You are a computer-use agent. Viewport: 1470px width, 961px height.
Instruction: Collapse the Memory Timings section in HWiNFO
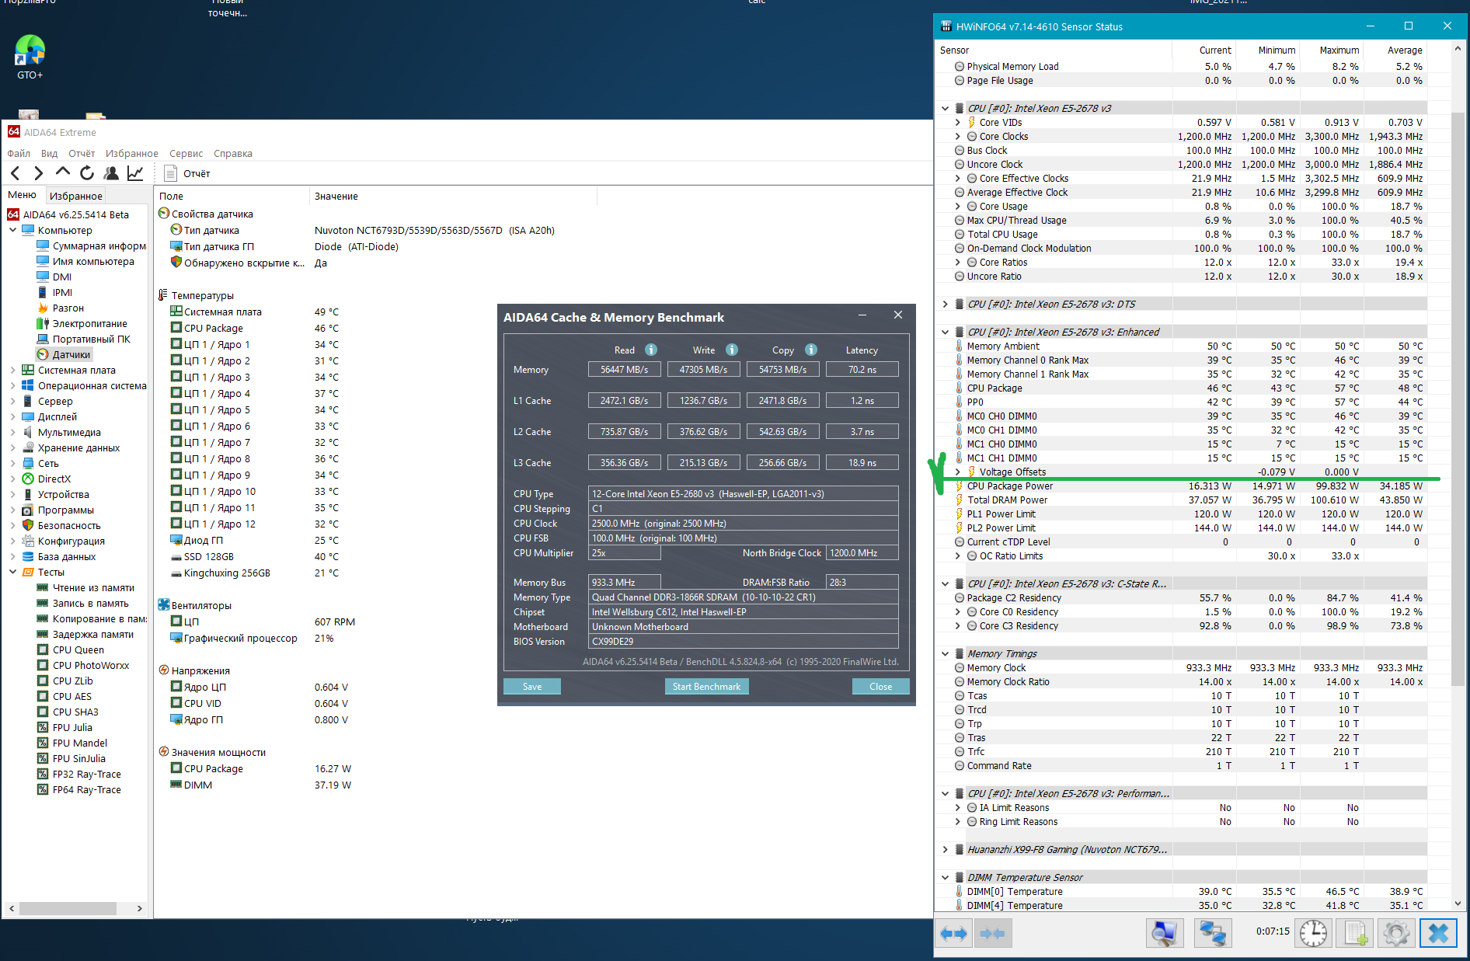945,653
